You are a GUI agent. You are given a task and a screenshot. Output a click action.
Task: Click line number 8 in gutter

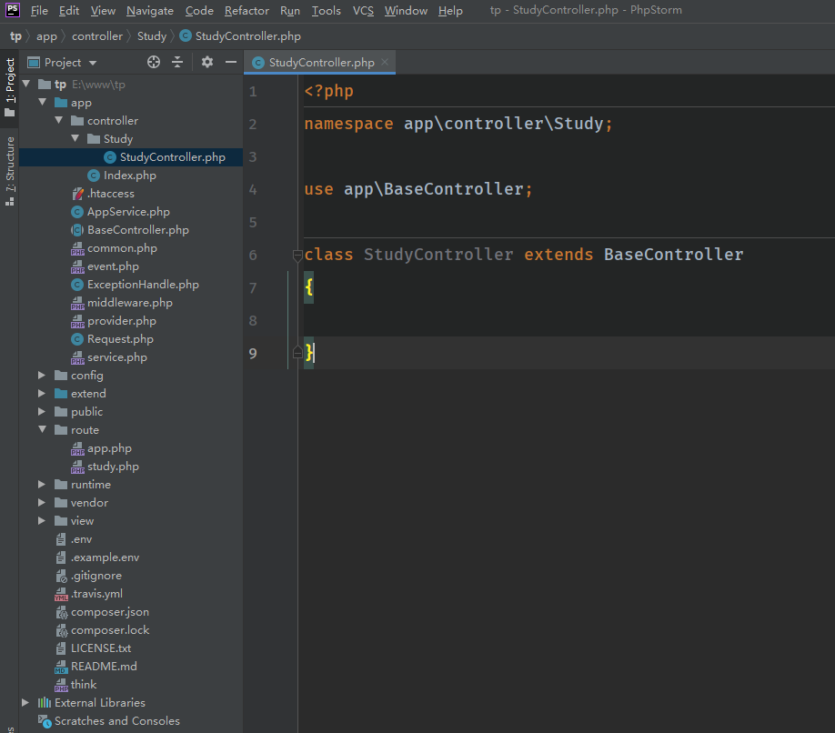pyautogui.click(x=253, y=320)
